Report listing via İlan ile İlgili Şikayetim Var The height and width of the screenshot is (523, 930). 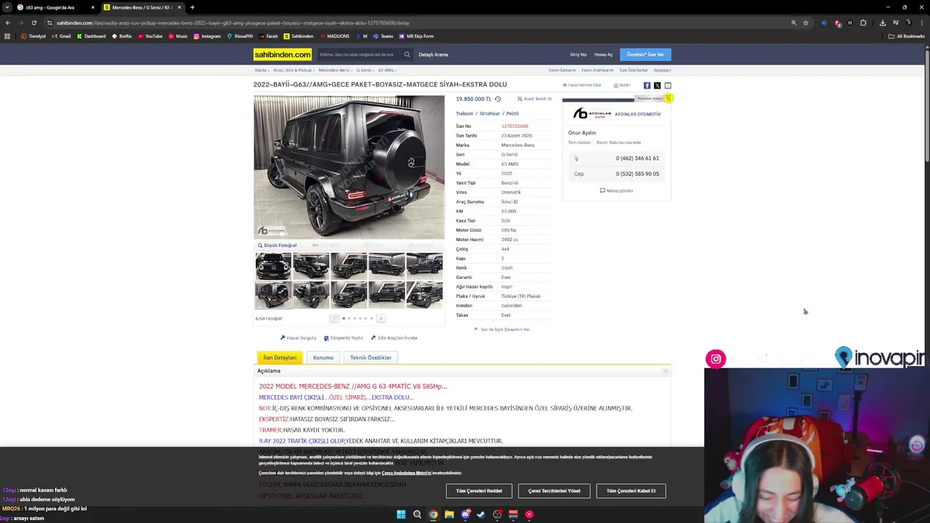tap(501, 329)
